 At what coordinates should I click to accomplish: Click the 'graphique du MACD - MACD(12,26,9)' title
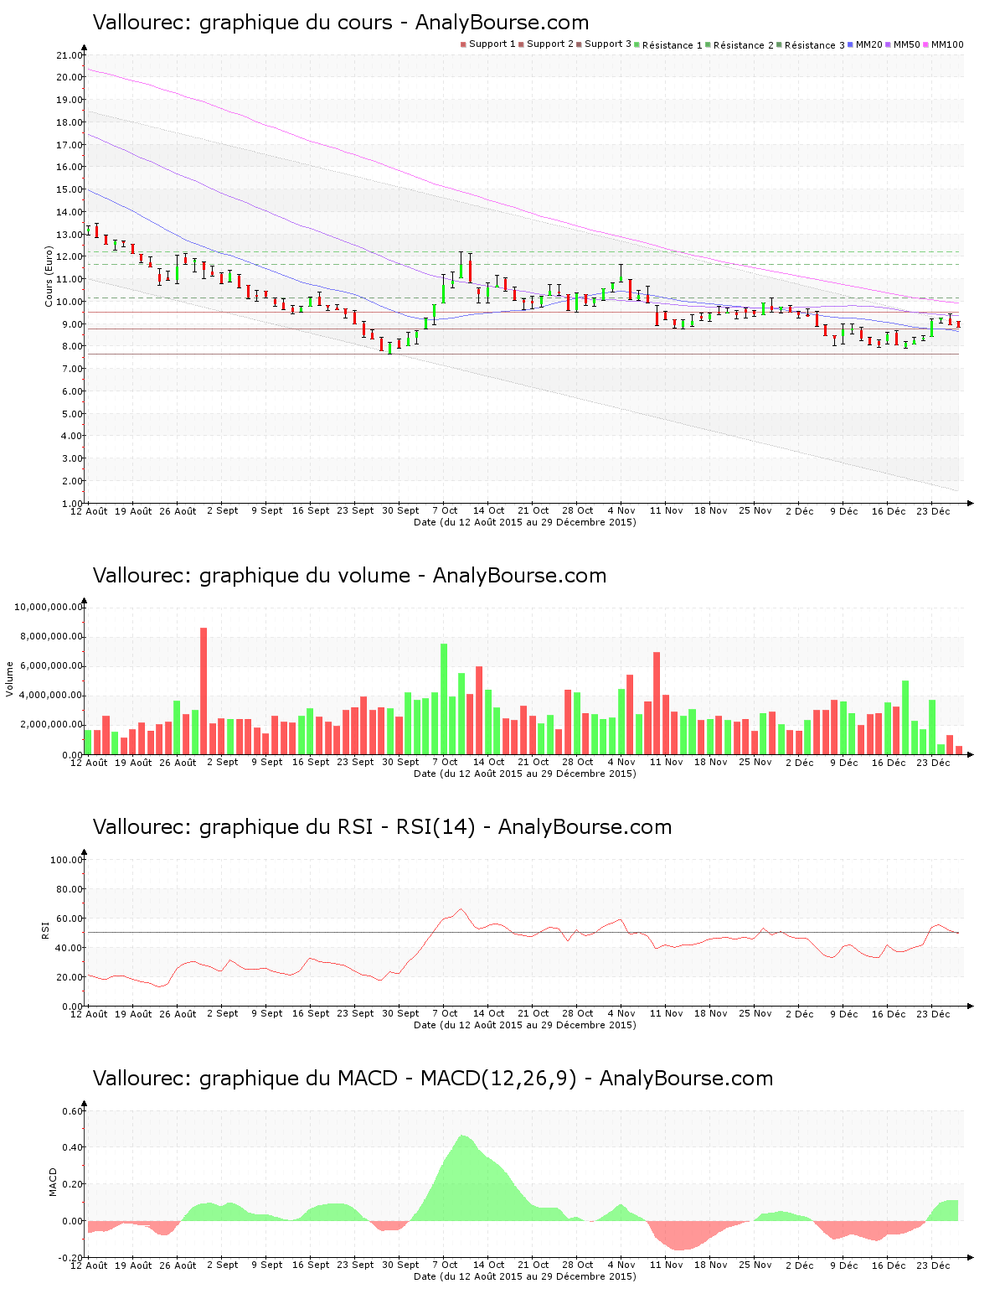[388, 1079]
